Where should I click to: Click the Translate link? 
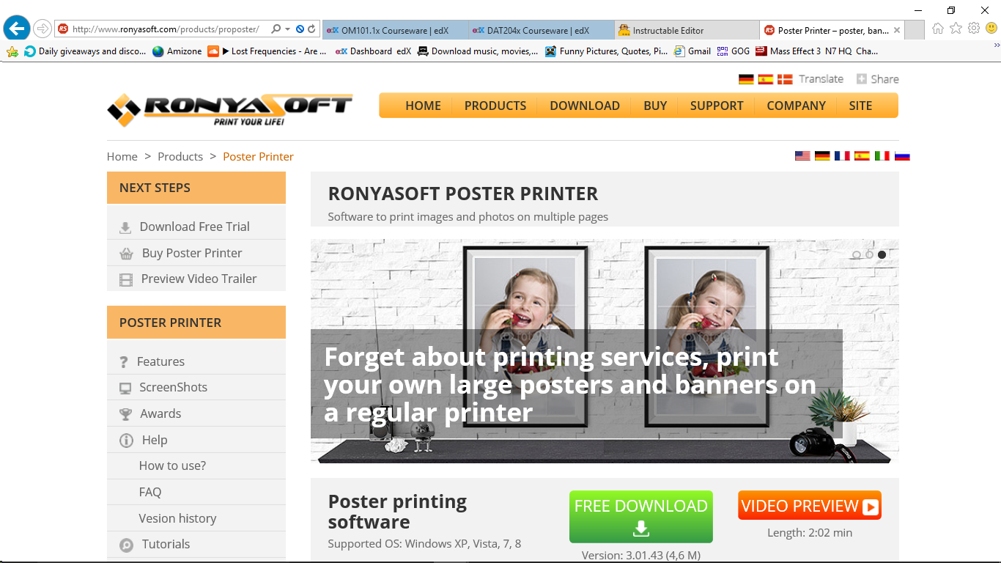coord(821,79)
